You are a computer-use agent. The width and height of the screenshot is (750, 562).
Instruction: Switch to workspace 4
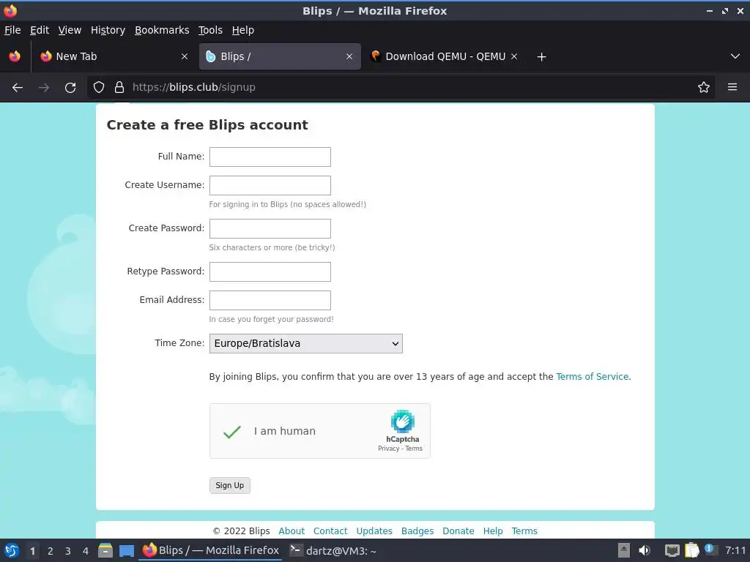pos(86,551)
